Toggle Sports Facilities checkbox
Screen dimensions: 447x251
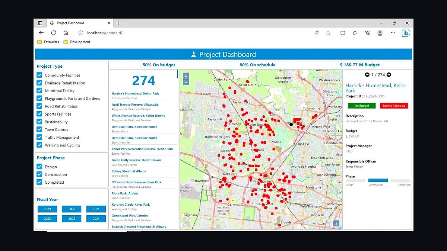(x=39, y=114)
